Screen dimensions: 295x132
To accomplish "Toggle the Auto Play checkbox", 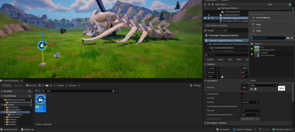I will pyautogui.click(x=242, y=98).
